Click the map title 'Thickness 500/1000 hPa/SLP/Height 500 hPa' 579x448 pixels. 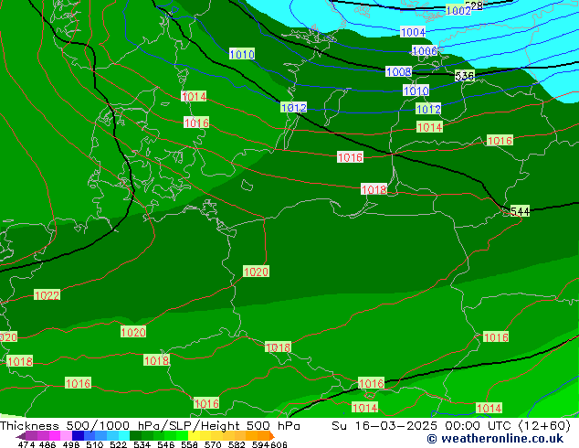pyautogui.click(x=150, y=426)
